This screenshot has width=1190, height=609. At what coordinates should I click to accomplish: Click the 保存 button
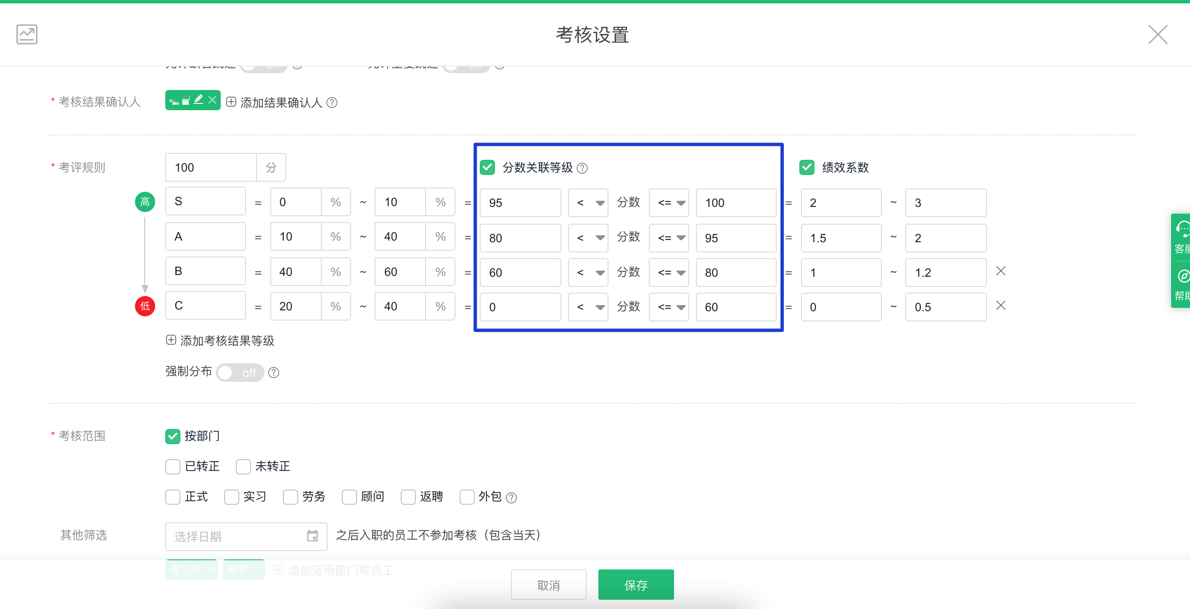tap(636, 585)
